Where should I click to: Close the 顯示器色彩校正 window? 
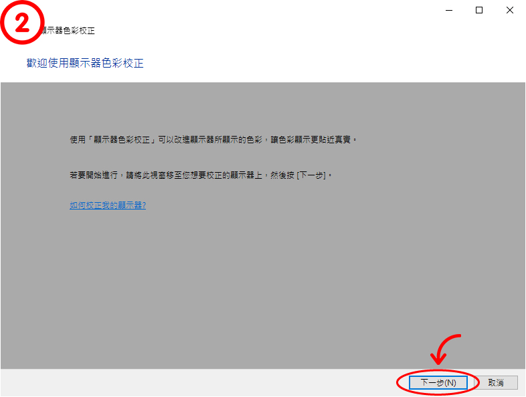[509, 11]
